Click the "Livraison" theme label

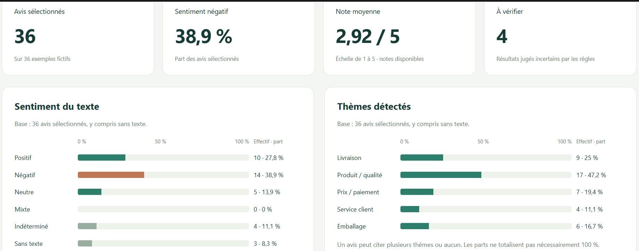pyautogui.click(x=349, y=158)
